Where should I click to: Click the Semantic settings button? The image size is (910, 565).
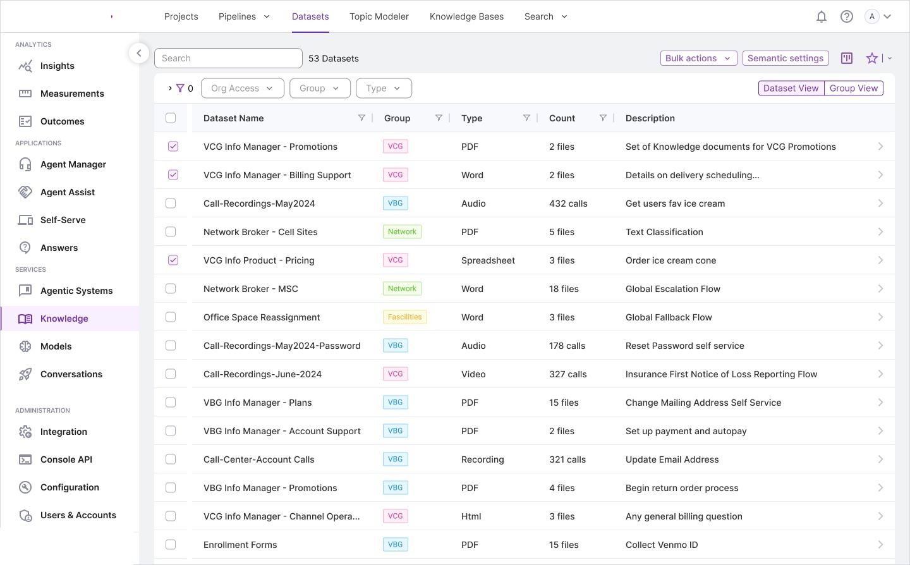tap(785, 58)
